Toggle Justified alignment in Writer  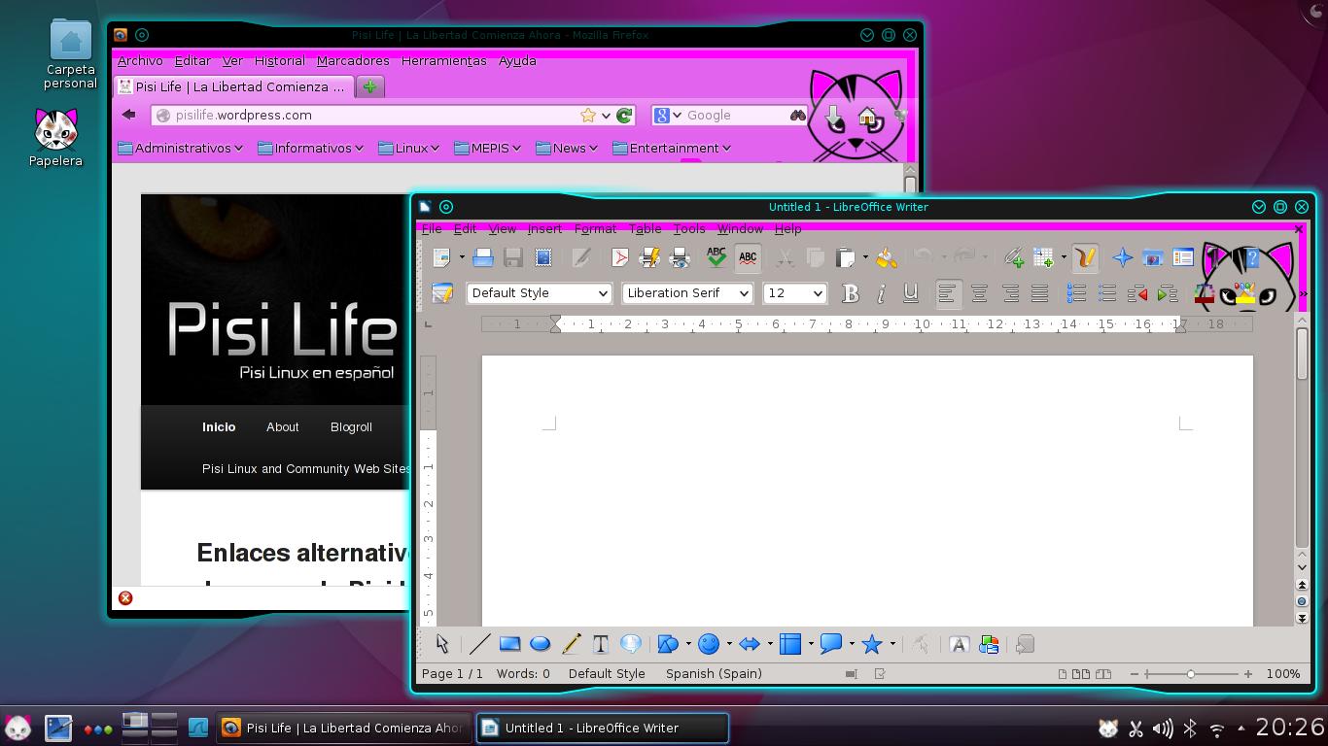(x=1039, y=293)
